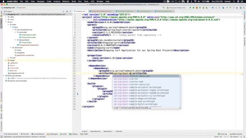Viewport: 246px width, 138px height.
Task: Switch to ProductData.java editor tab
Action: point(145,11)
